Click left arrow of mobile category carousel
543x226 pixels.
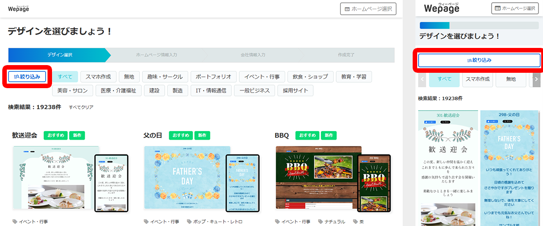coord(422,79)
